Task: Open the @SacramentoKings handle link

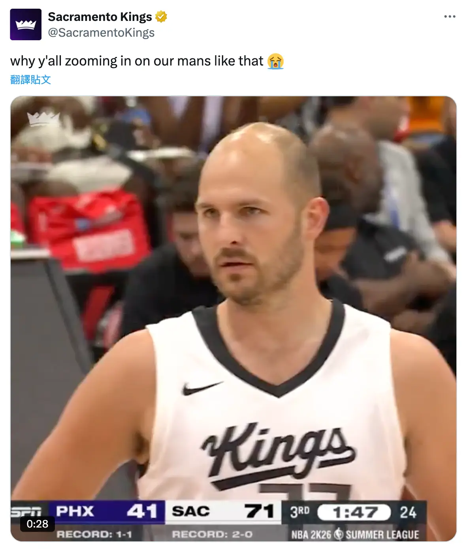Action: [101, 33]
